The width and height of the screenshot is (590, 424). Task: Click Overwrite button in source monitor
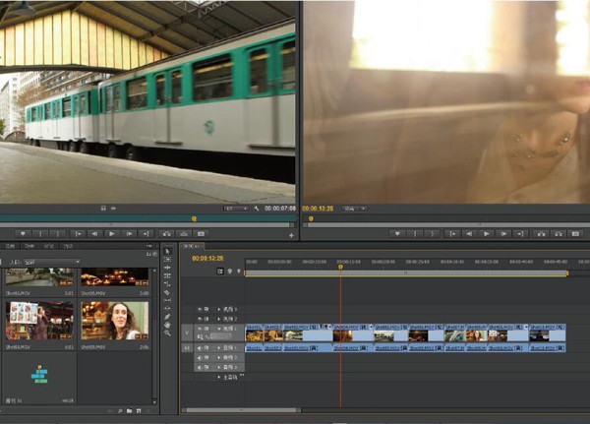(184, 234)
